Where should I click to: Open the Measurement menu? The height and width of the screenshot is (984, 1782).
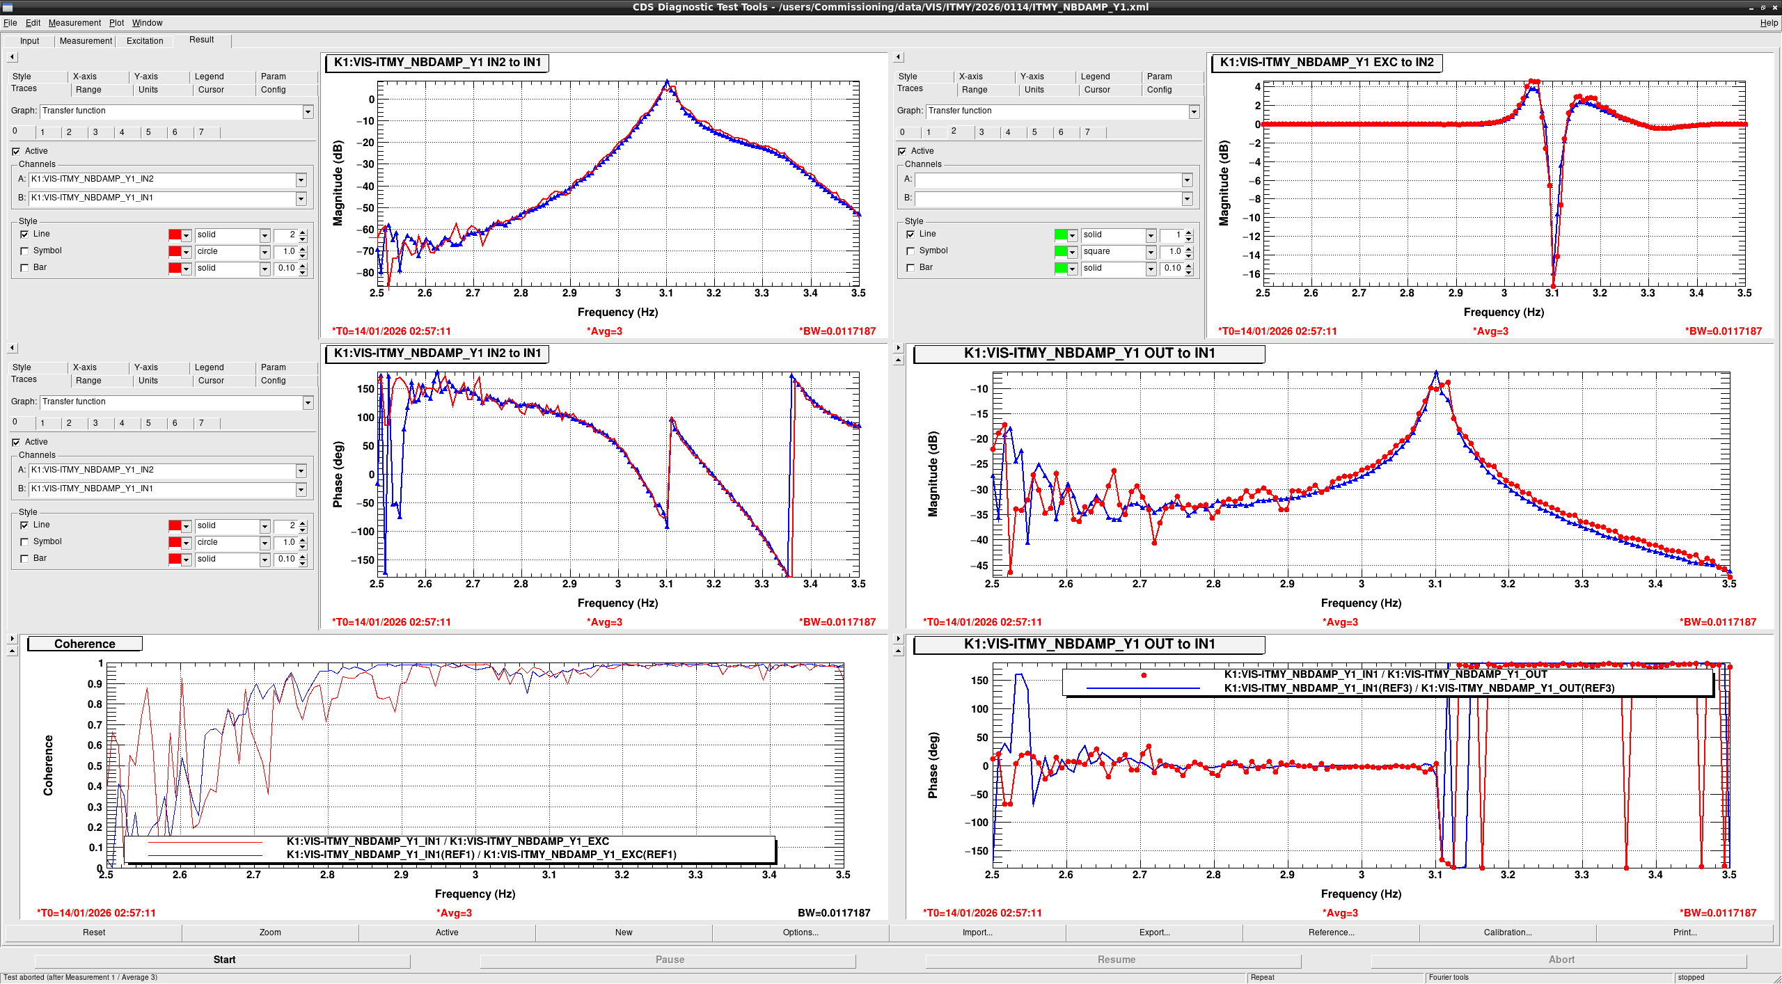click(x=74, y=23)
